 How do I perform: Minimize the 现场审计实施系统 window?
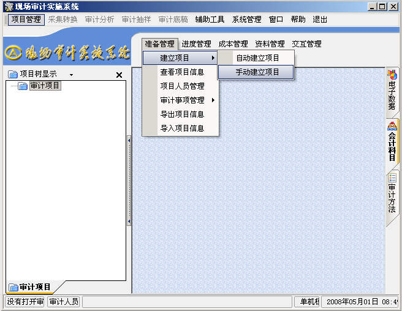[373, 6]
